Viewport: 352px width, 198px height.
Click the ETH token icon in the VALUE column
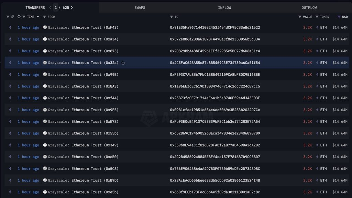pos(317,27)
